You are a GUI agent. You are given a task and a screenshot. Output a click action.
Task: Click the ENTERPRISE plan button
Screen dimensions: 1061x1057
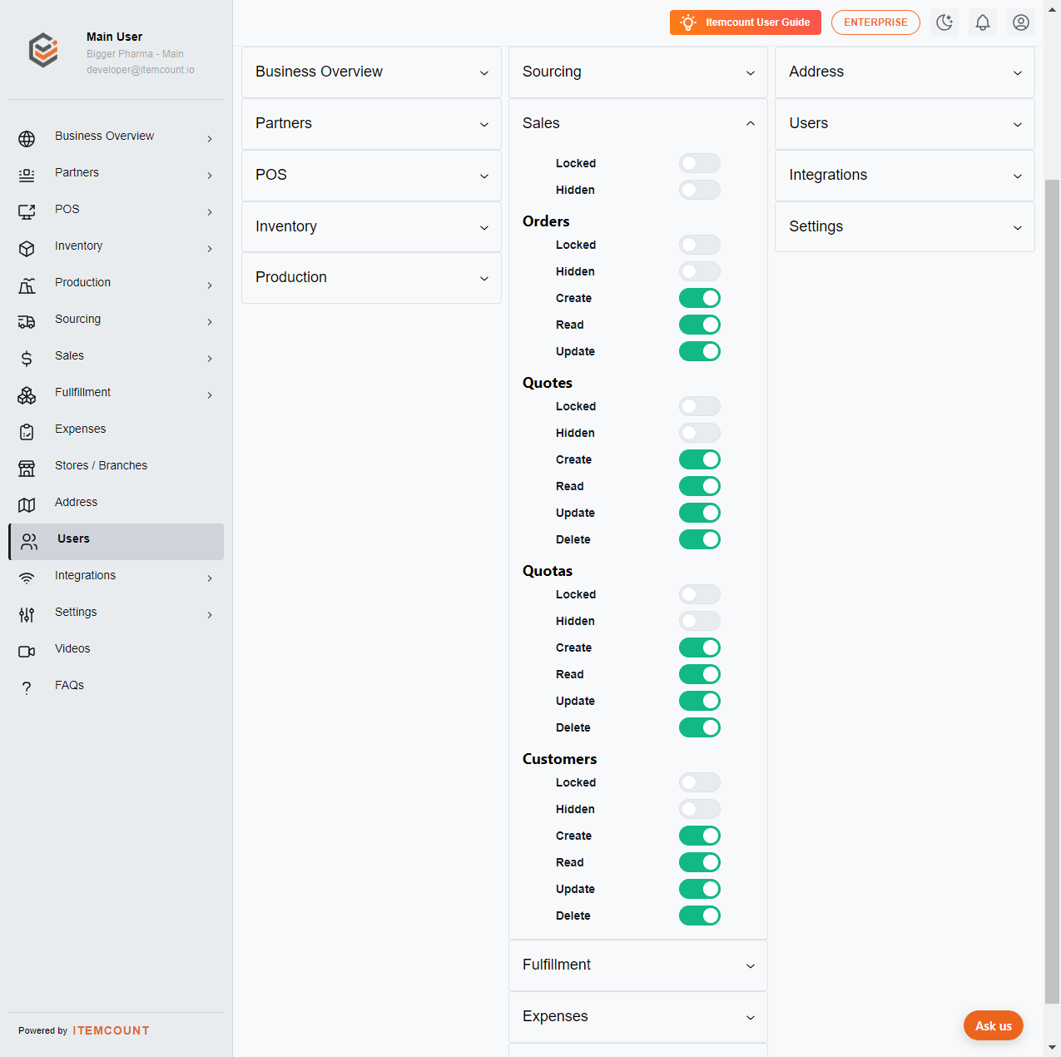coord(875,22)
